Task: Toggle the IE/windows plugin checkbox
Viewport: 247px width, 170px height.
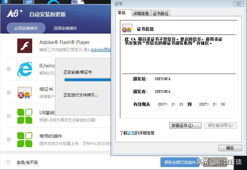Action: point(9,69)
